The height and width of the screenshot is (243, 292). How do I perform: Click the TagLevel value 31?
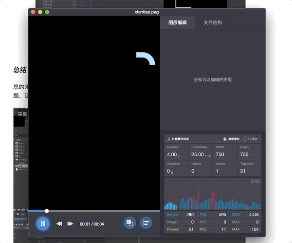coord(243,171)
